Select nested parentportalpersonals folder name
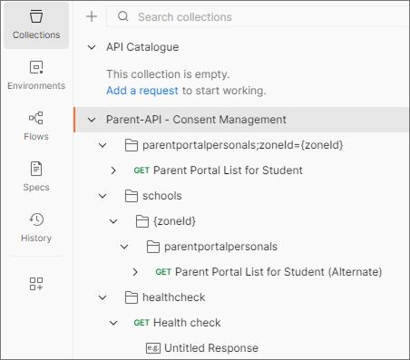The height and width of the screenshot is (360, 410). coord(220,247)
